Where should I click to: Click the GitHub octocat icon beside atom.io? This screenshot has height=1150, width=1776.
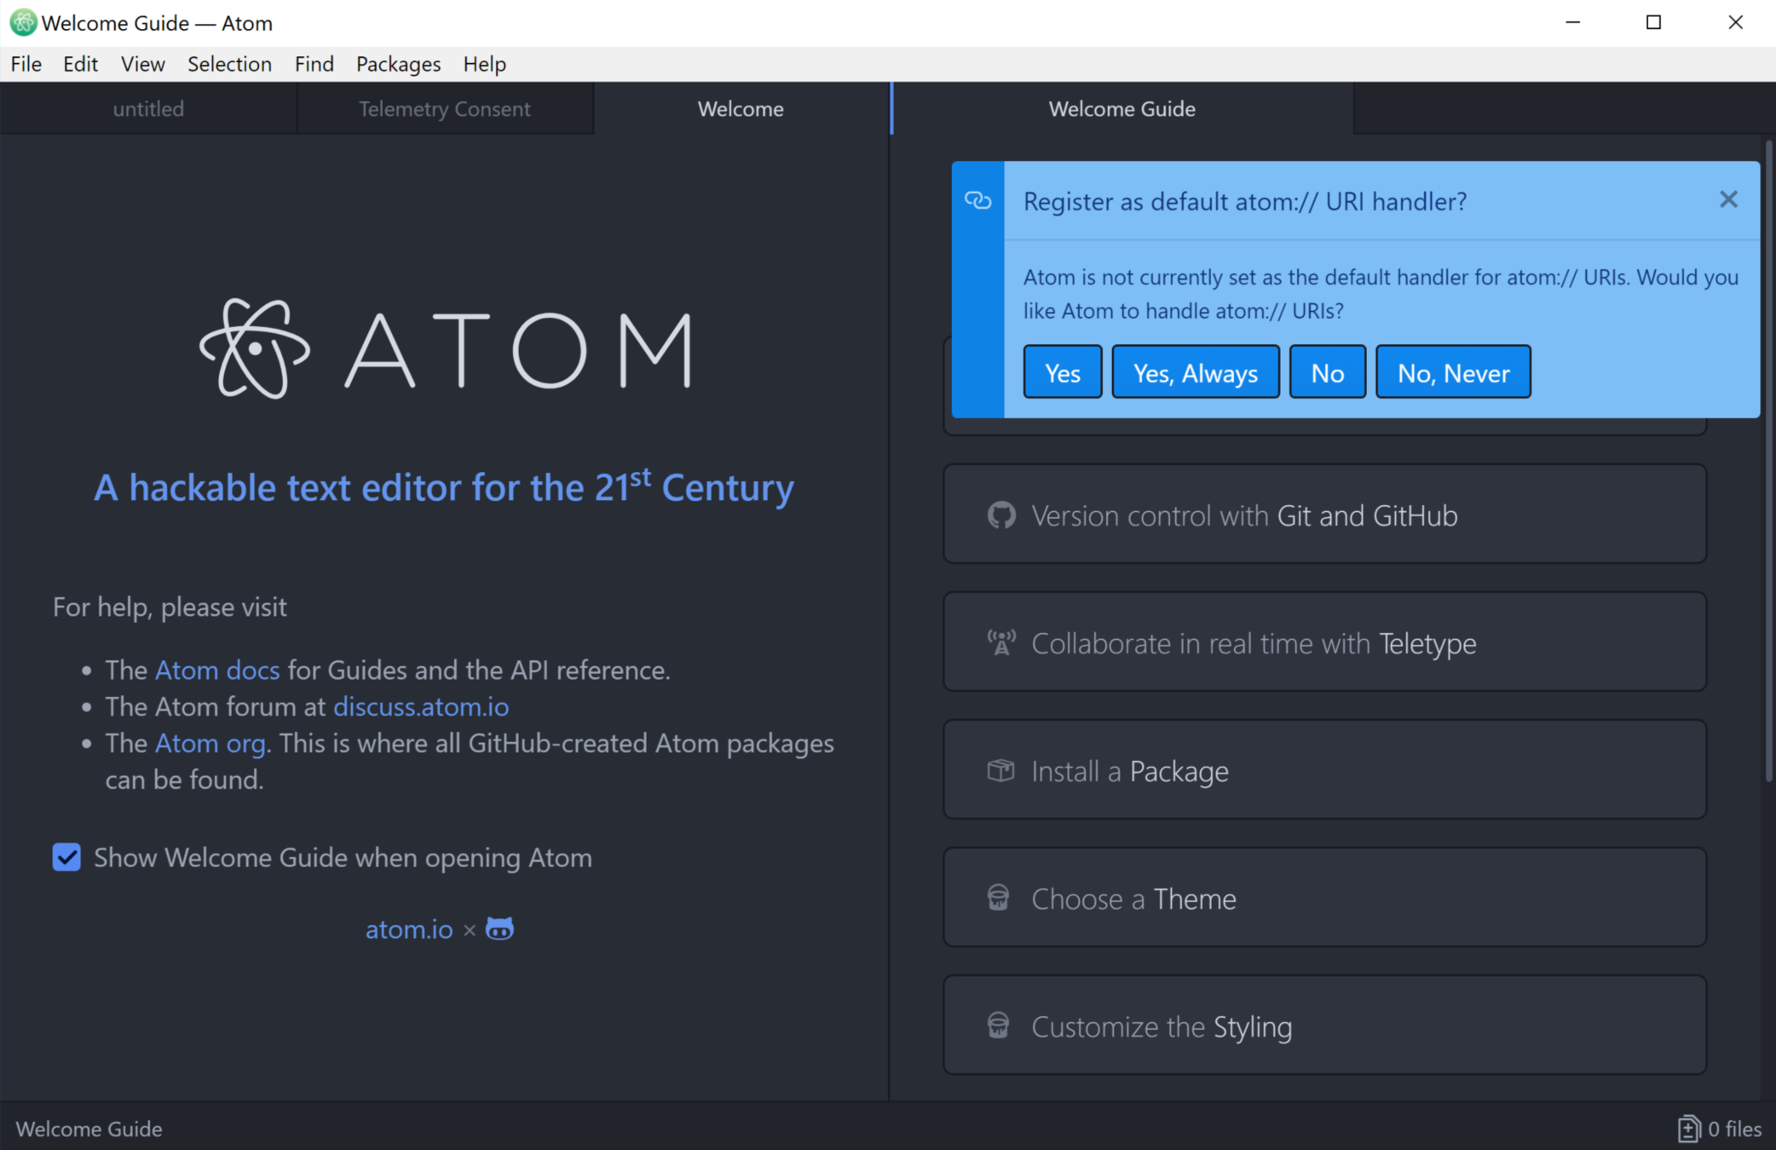pyautogui.click(x=499, y=929)
